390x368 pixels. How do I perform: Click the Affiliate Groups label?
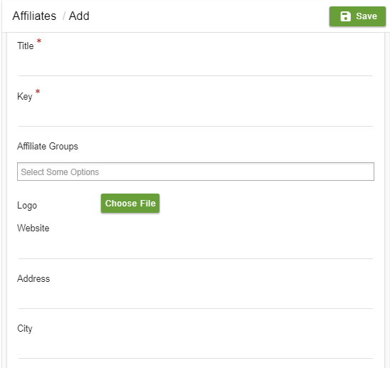point(48,147)
